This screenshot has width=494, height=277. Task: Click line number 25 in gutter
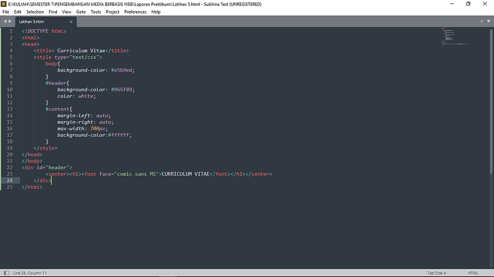pos(10,187)
